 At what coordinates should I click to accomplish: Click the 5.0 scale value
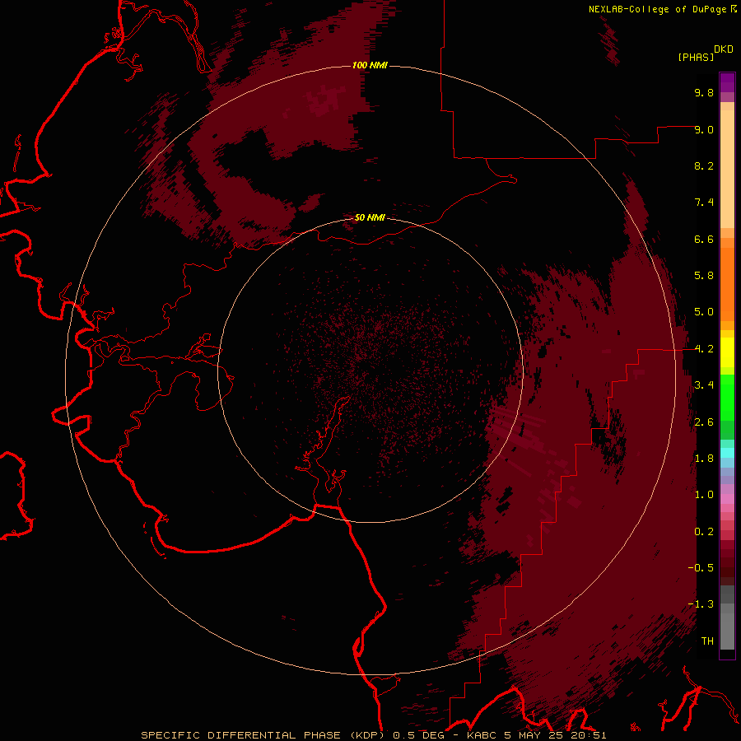point(704,312)
